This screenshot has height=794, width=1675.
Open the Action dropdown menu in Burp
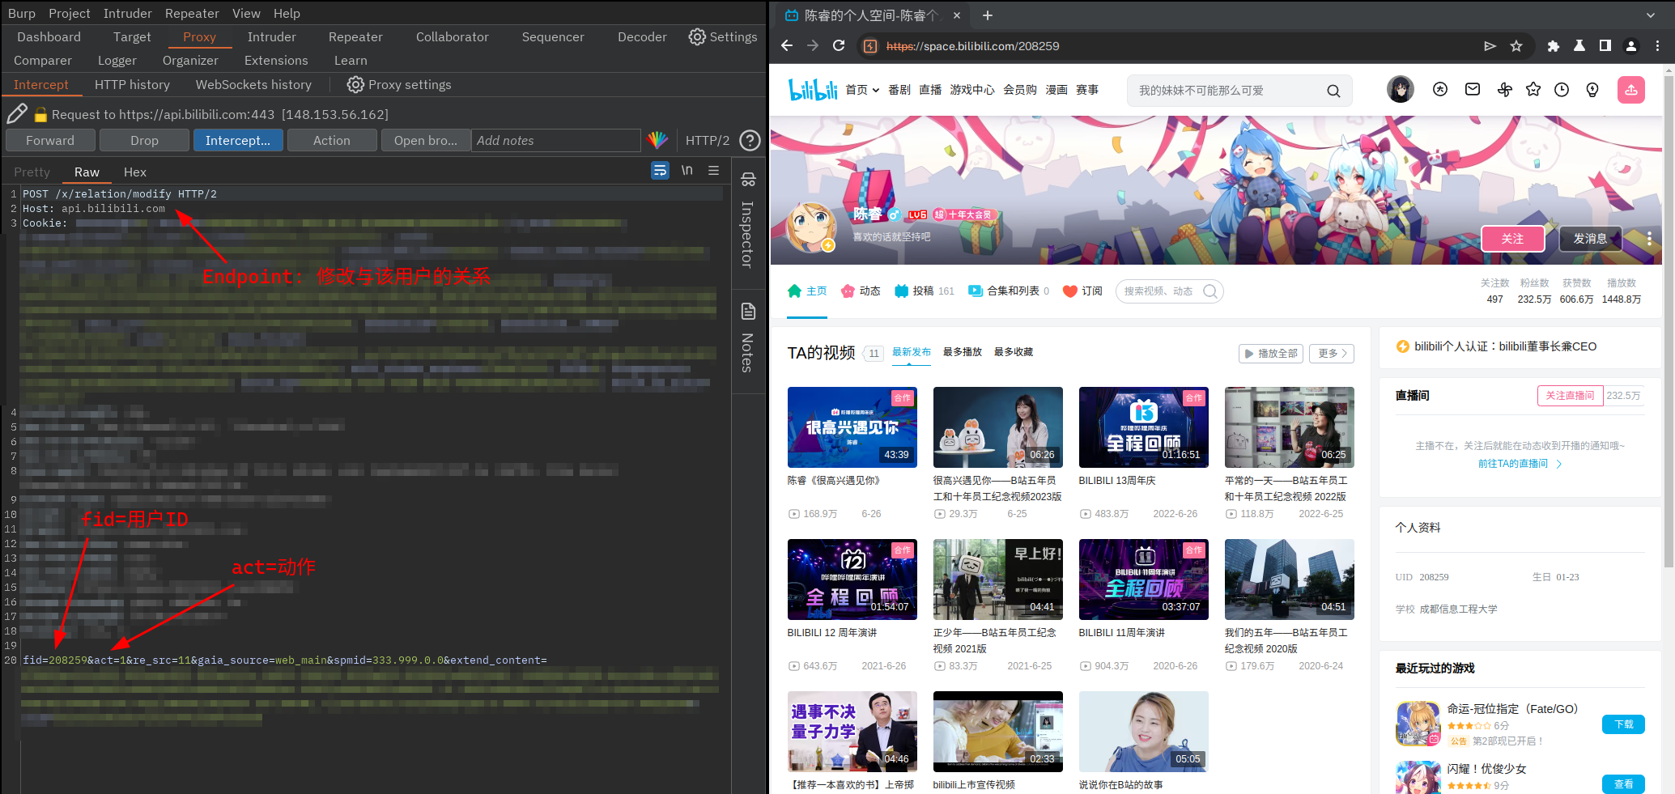pyautogui.click(x=331, y=141)
